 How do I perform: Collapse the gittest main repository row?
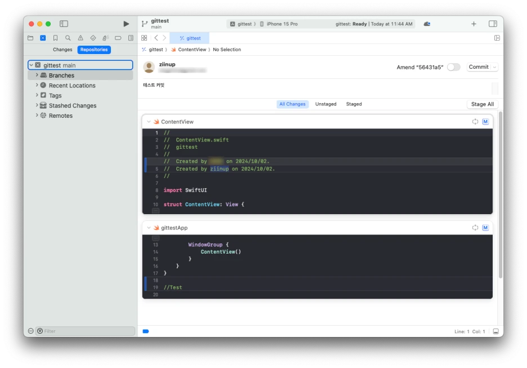point(32,65)
